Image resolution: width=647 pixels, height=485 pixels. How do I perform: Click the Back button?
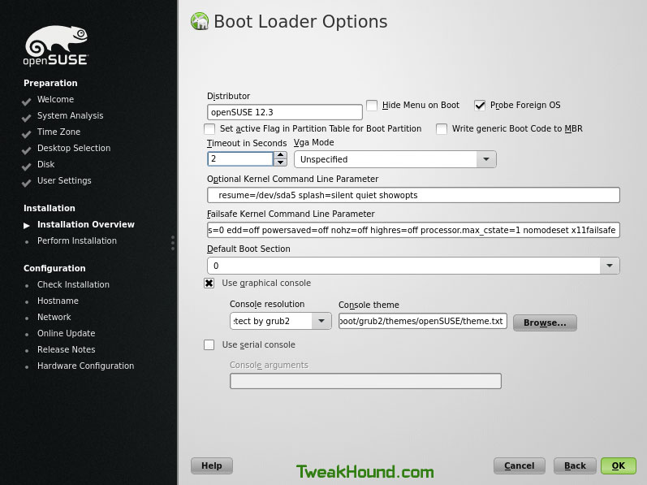click(x=575, y=466)
